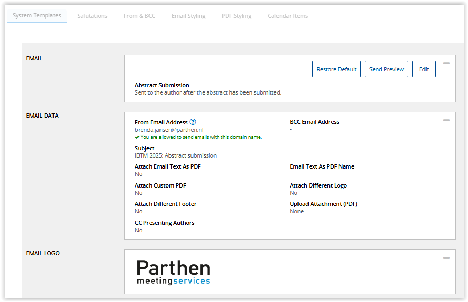Image resolution: width=468 pixels, height=302 pixels.
Task: Click the Send Preview button
Action: pos(387,69)
